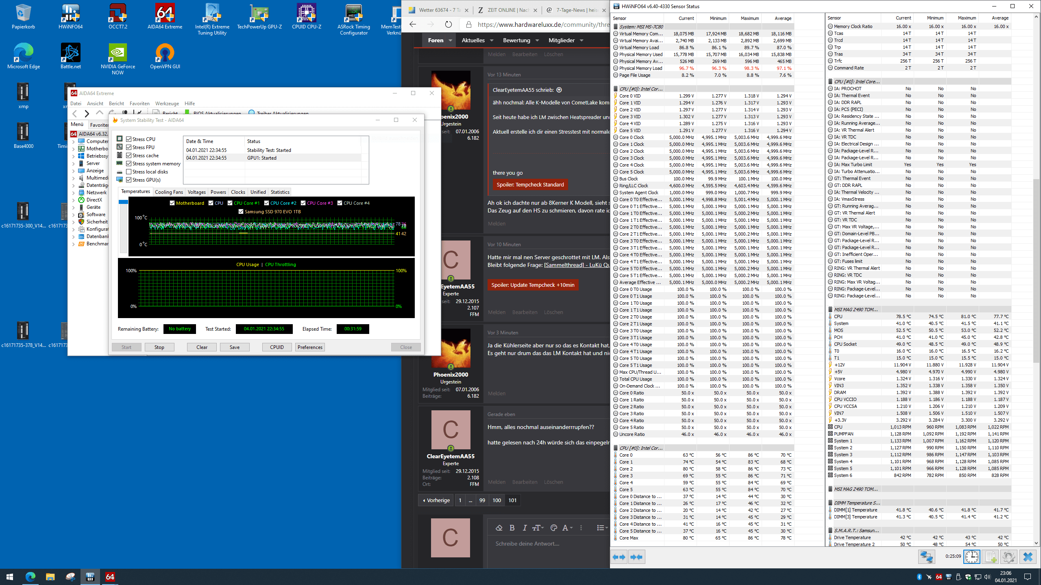Click text color palette icon in editor
This screenshot has width=1041, height=585.
coord(553,528)
